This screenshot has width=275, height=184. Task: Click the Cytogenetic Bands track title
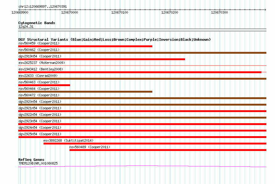(x=37, y=23)
